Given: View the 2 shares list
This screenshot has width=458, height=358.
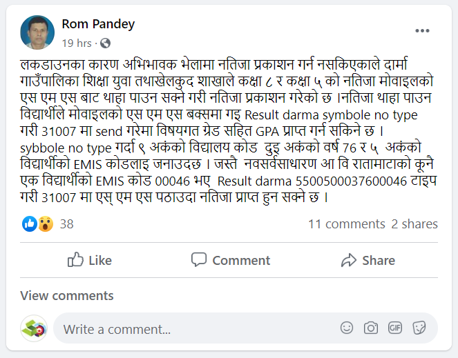Looking at the screenshot, I should [x=414, y=224].
